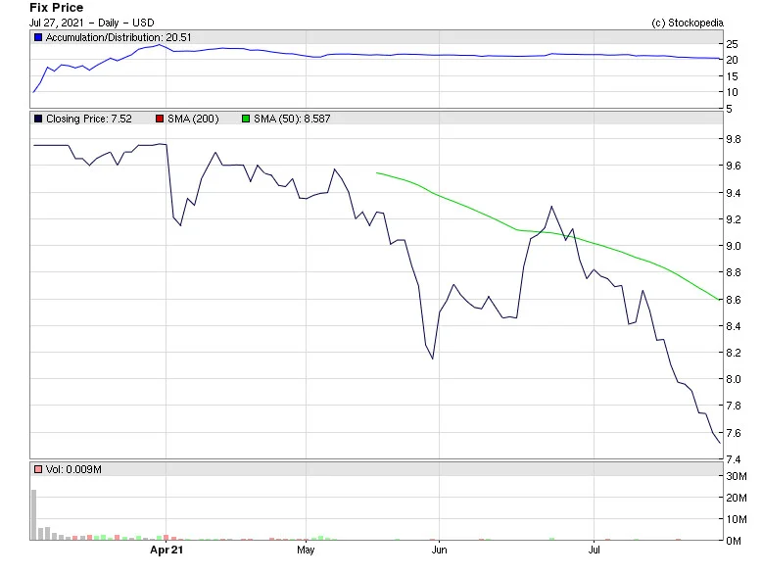
Task: Click the 20 accumulation axis label
Action: click(x=732, y=60)
